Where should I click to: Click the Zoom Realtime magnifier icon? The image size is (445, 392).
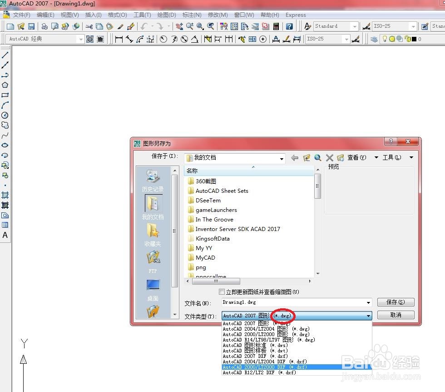point(190,26)
